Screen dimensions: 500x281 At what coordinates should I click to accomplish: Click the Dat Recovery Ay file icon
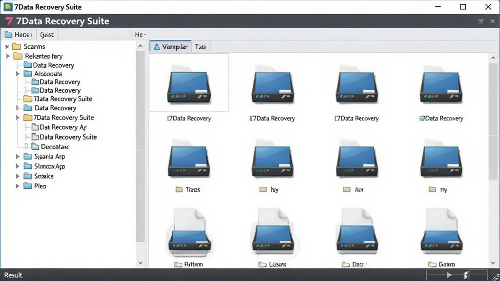tap(35, 127)
